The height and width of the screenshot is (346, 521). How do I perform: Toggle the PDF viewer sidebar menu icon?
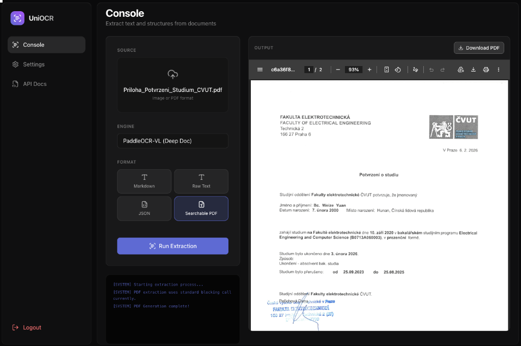tap(260, 70)
